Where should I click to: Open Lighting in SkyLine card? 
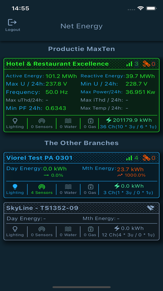click(15, 232)
